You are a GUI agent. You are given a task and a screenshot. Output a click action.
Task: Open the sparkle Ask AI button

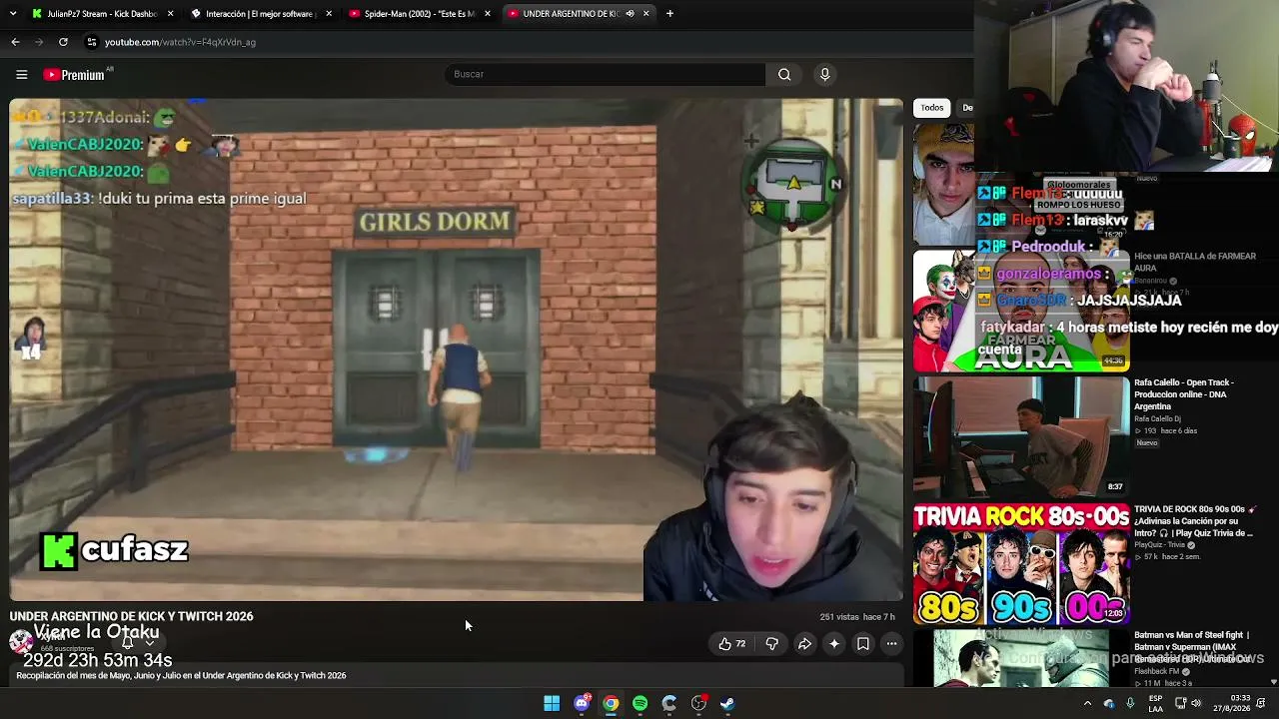point(834,644)
